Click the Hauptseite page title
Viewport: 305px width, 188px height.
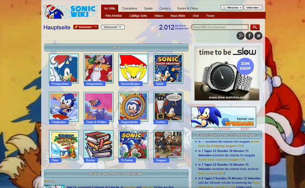coord(57,27)
